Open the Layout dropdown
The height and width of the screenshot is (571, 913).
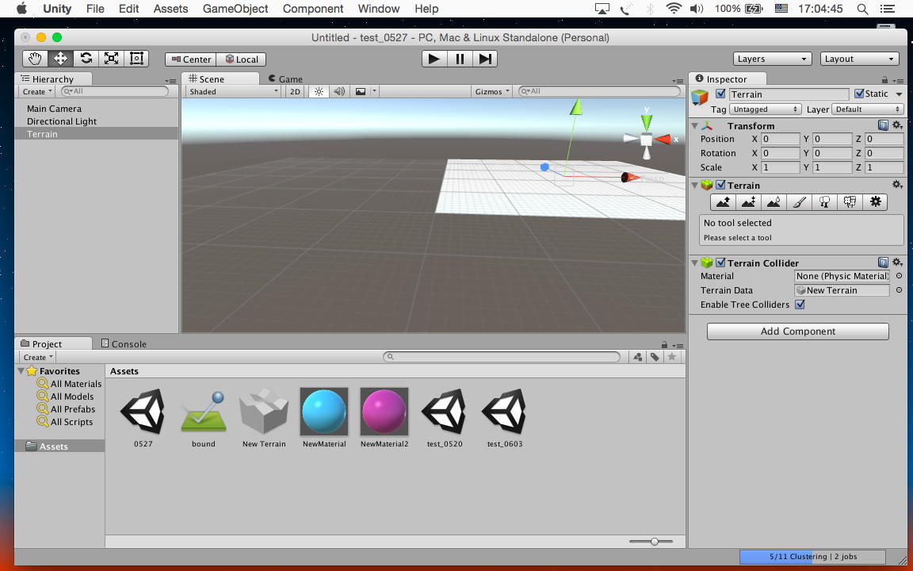[859, 59]
